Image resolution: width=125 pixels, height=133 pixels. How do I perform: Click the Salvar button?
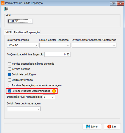(92, 127)
